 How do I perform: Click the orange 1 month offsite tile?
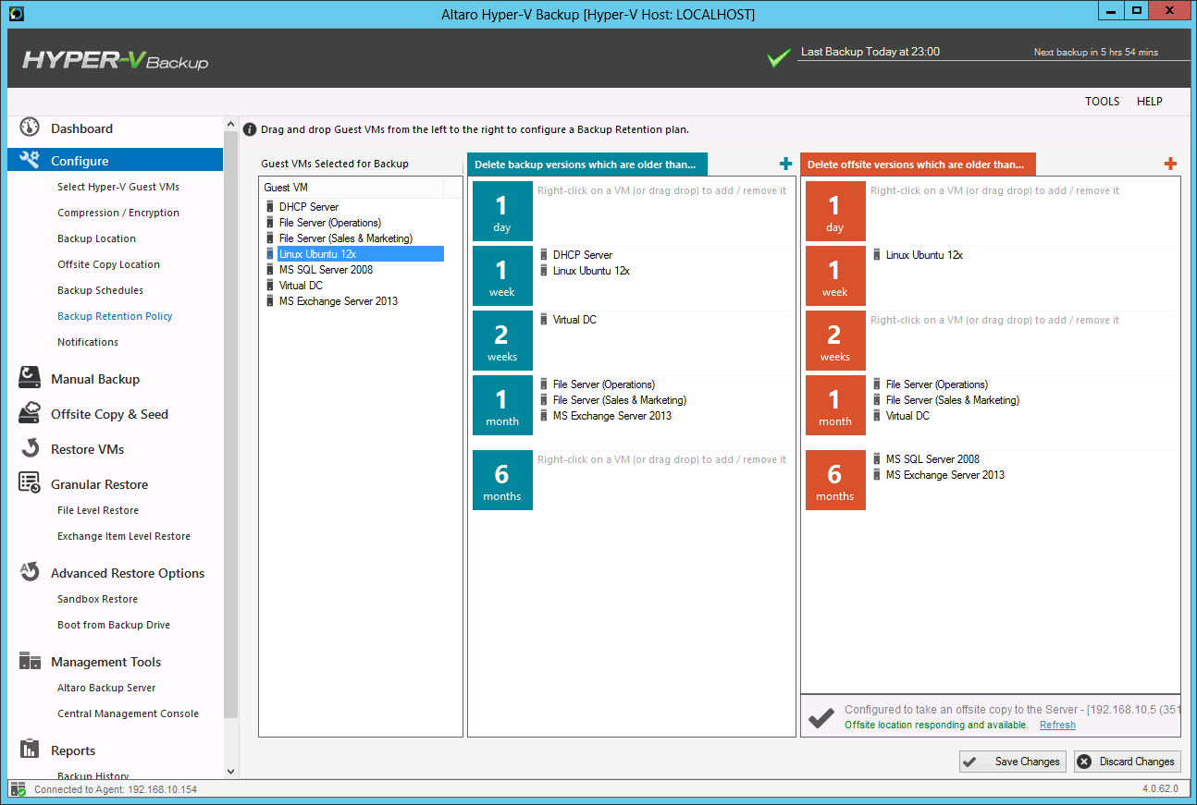point(835,405)
